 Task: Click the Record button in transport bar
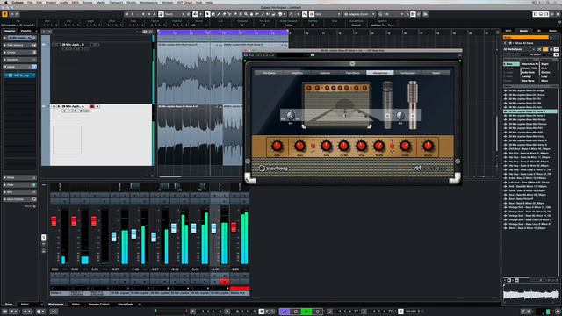pos(317,312)
